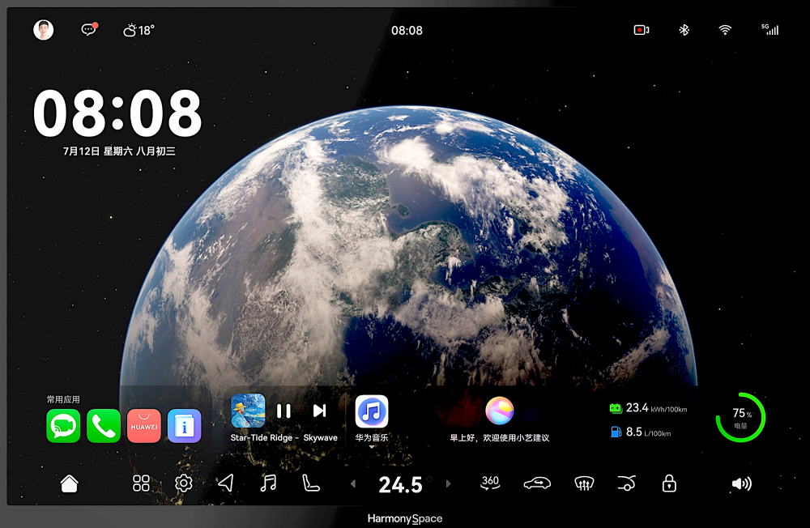
Task: Increase temperature with right arrow
Action: click(x=448, y=484)
